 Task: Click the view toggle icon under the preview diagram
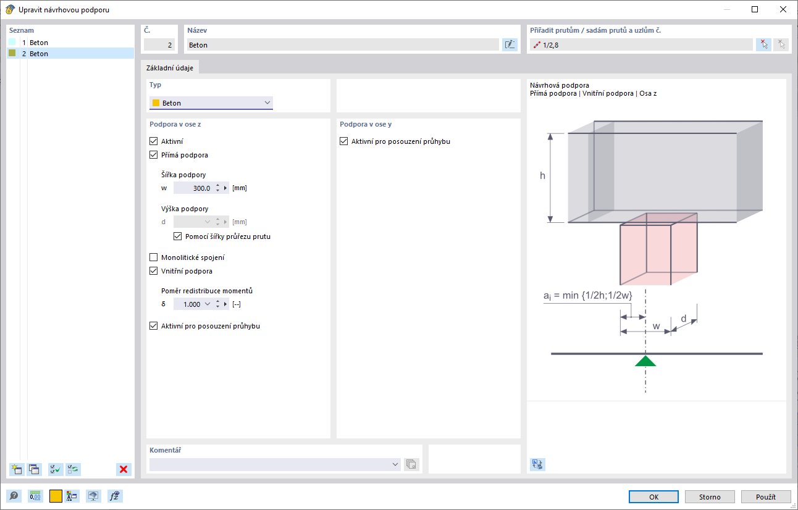point(537,464)
